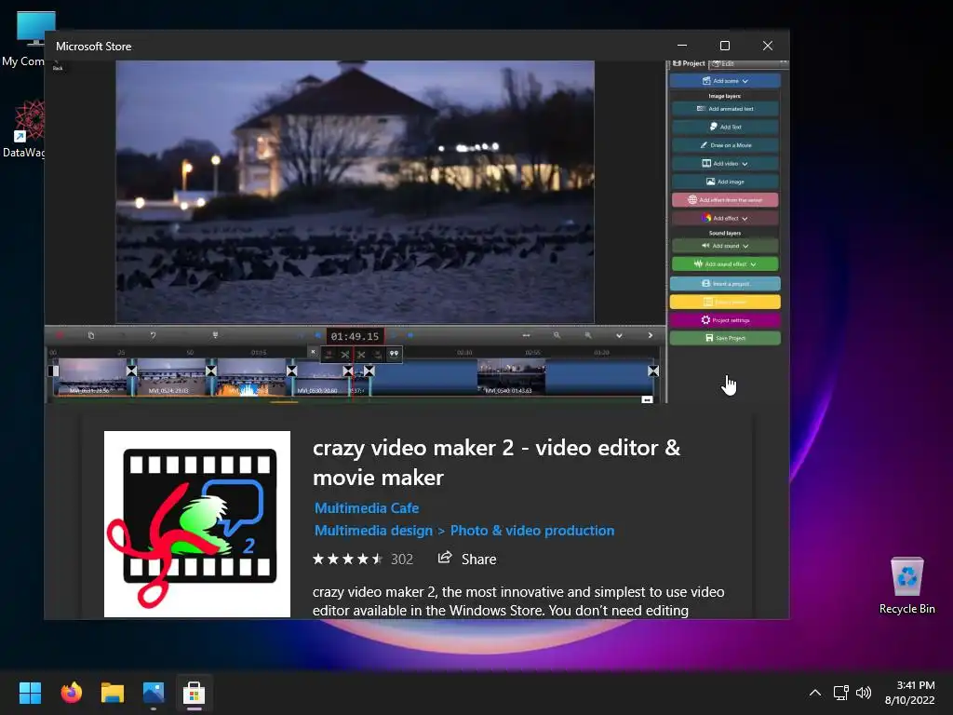Click the right chevron at timeline toolbar end
Image resolution: width=953 pixels, height=715 pixels.
[651, 335]
